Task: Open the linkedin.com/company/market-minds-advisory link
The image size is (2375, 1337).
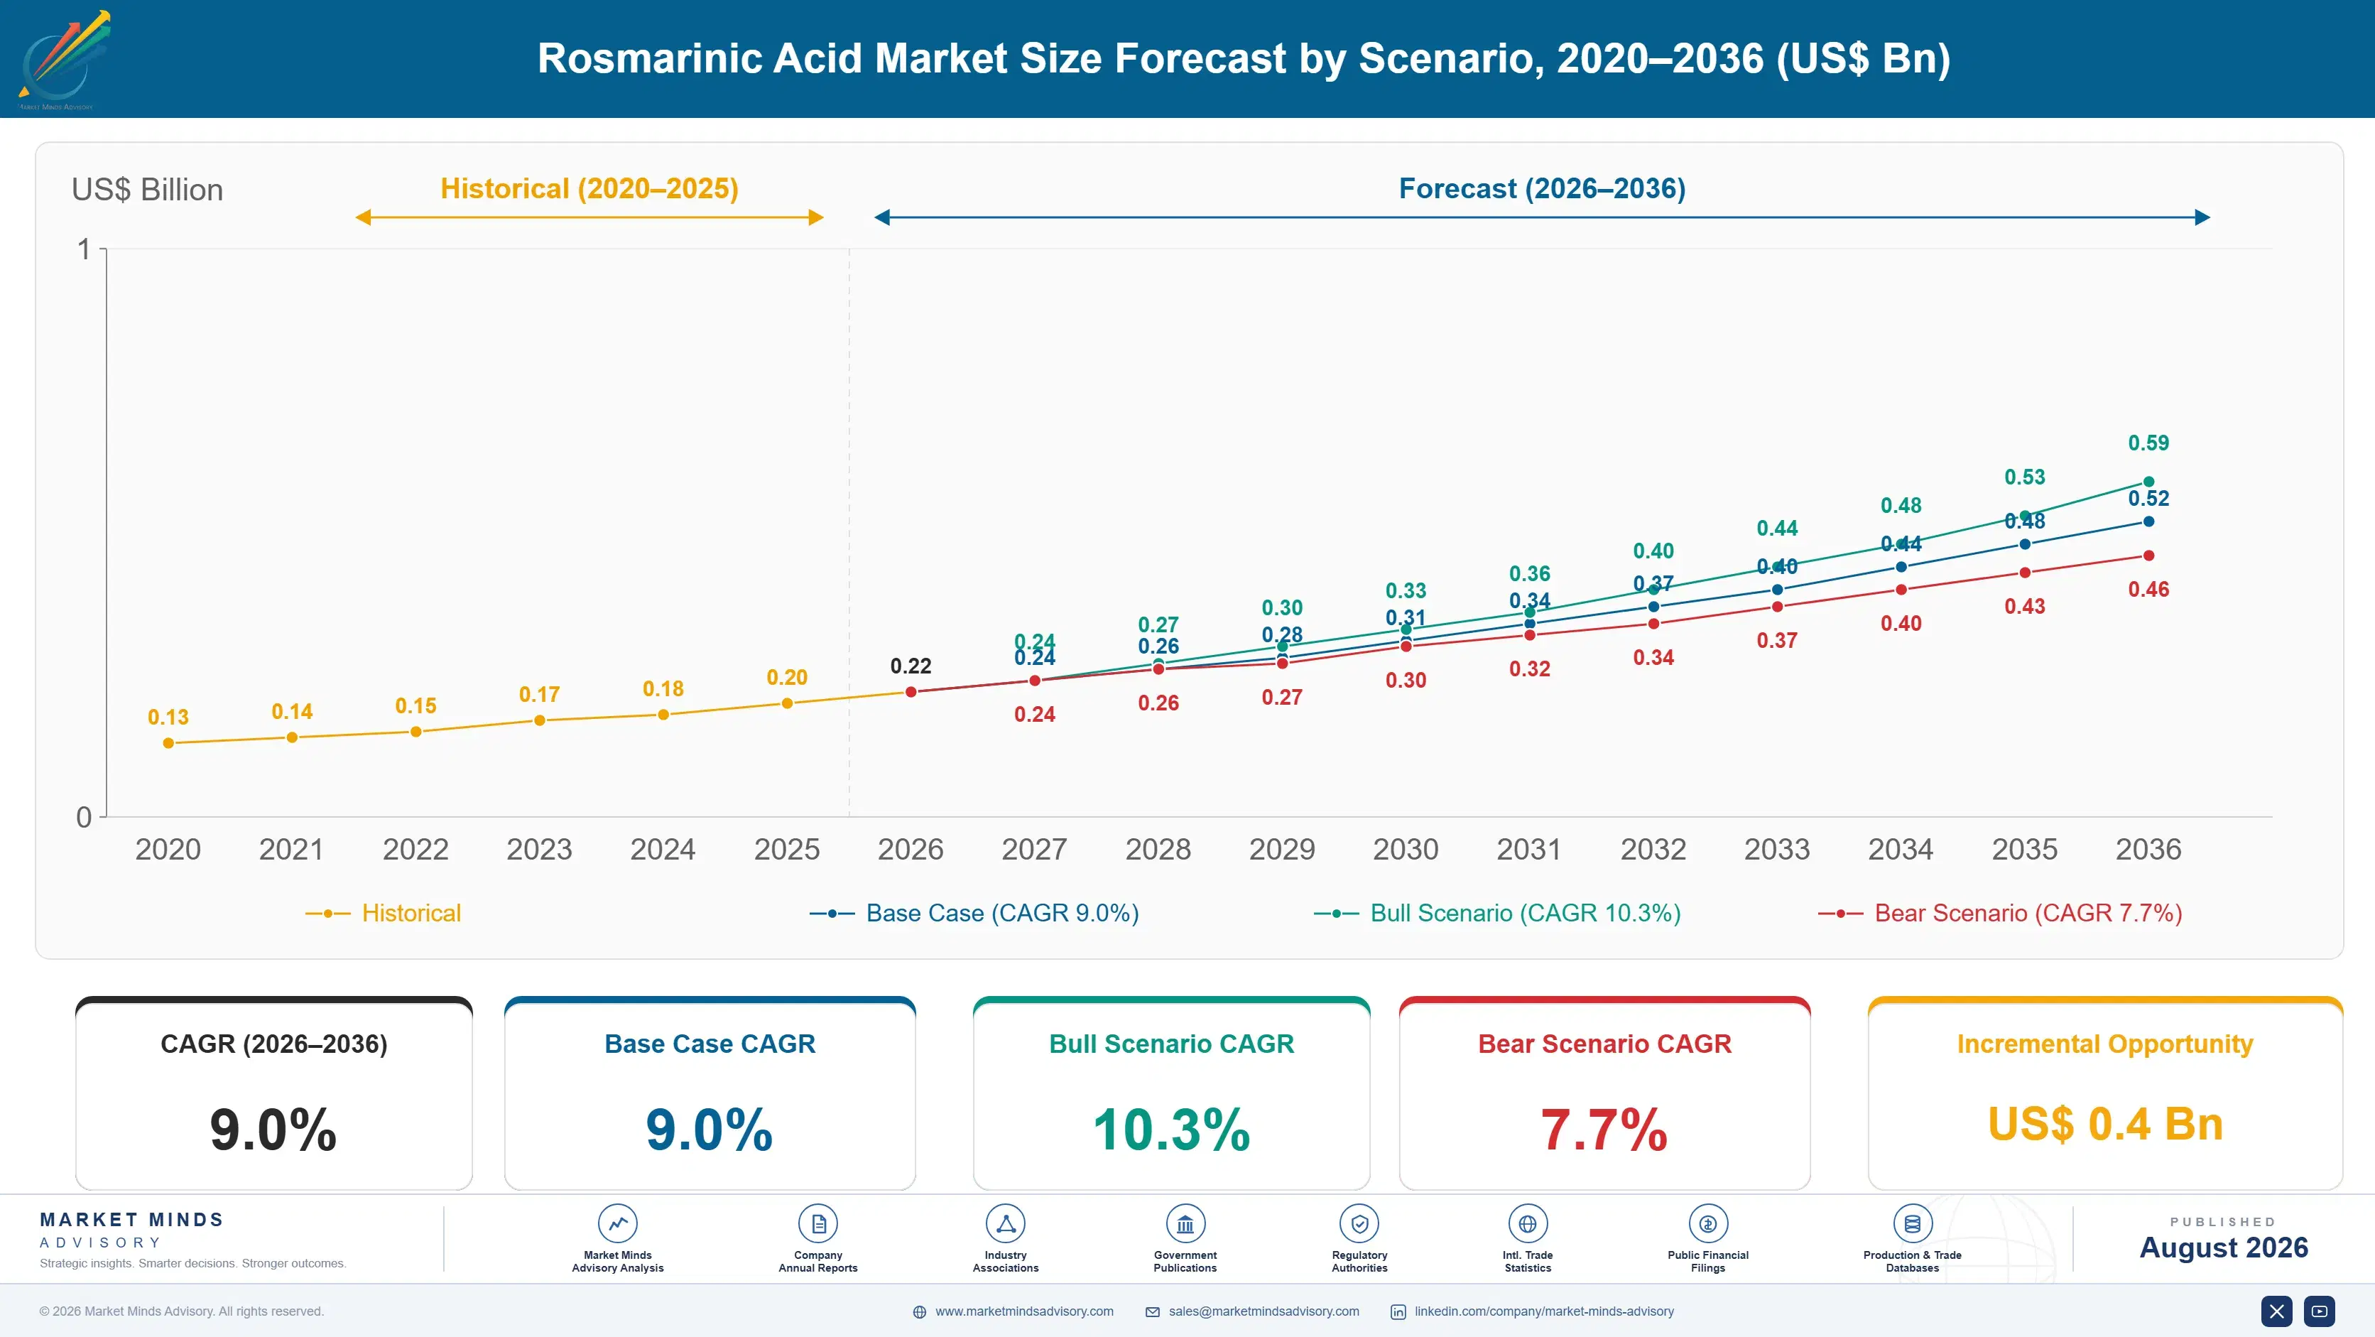Action: coord(1544,1311)
